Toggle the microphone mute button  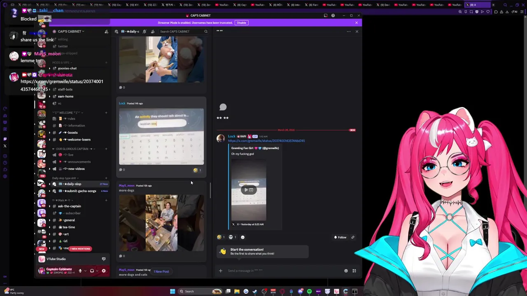pyautogui.click(x=80, y=271)
